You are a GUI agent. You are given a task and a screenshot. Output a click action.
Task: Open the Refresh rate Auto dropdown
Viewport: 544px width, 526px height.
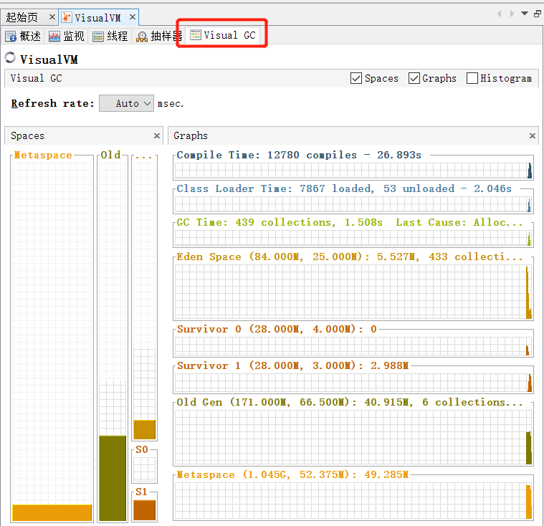[126, 103]
